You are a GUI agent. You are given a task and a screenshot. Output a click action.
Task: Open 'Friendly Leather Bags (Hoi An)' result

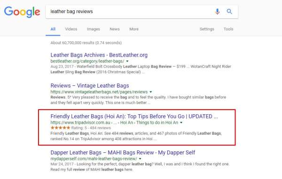point(134,116)
